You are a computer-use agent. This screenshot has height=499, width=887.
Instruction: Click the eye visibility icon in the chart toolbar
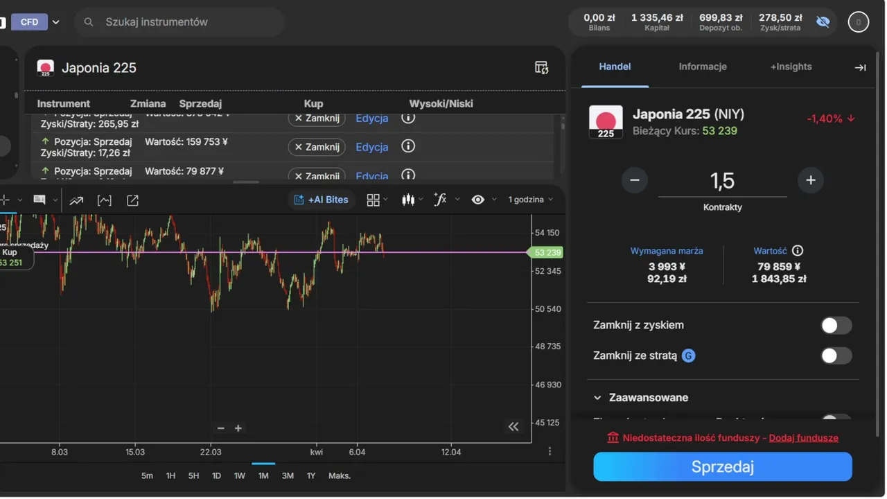coord(478,200)
